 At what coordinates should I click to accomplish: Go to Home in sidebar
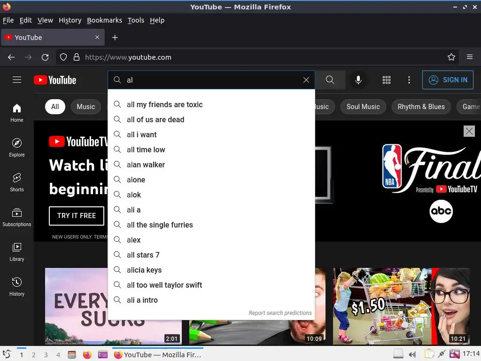pos(17,113)
